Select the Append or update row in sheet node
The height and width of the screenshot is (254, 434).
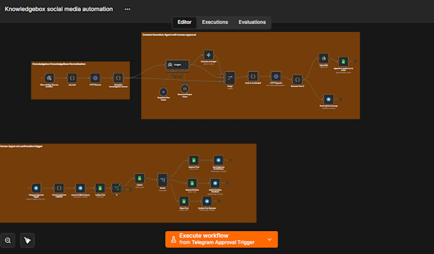[x=343, y=61]
